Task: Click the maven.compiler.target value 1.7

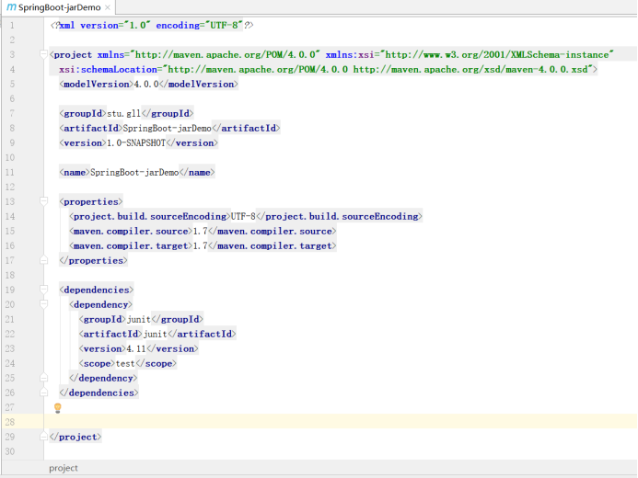Action: coord(200,245)
